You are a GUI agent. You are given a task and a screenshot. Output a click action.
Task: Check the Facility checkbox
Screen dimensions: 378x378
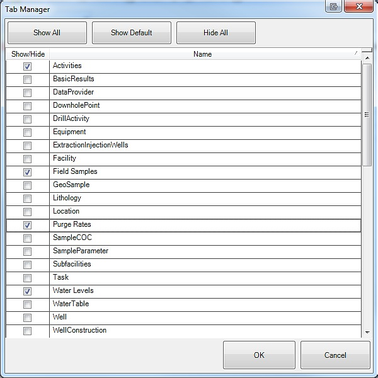pyautogui.click(x=27, y=159)
